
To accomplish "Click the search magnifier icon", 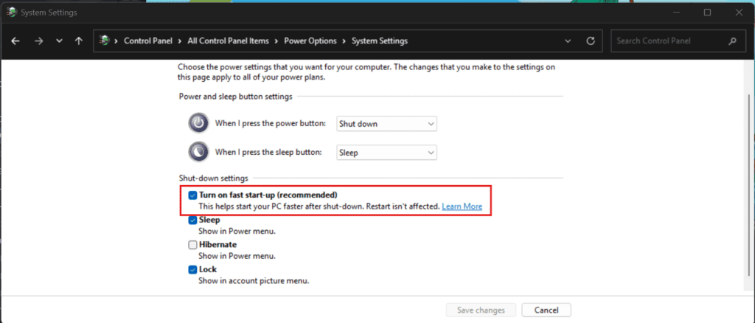I will [x=732, y=41].
